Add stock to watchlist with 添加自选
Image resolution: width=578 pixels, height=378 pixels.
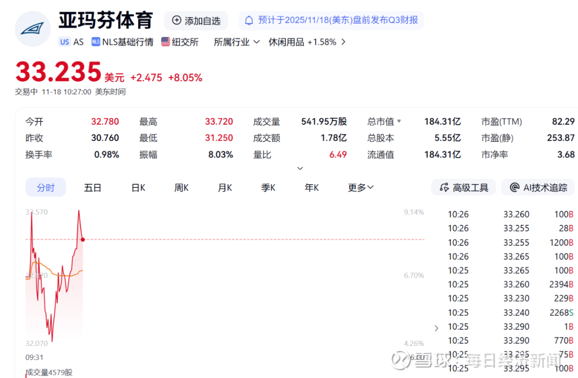click(x=196, y=20)
